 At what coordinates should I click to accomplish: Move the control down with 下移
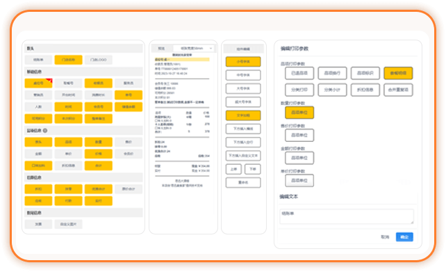tap(253, 169)
